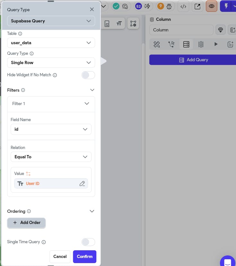Show info for Hide Widget If No Match

click(55, 75)
